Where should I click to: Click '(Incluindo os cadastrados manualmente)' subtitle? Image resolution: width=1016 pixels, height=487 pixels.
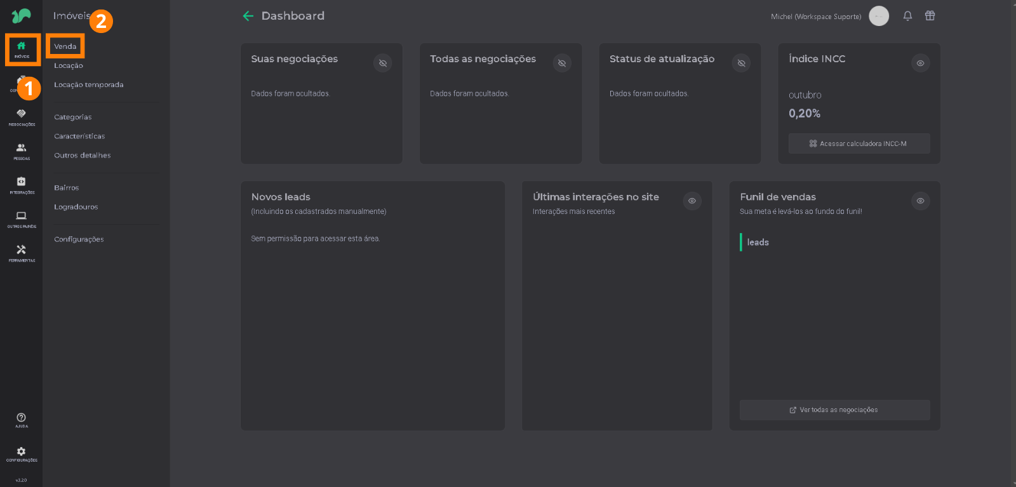319,211
